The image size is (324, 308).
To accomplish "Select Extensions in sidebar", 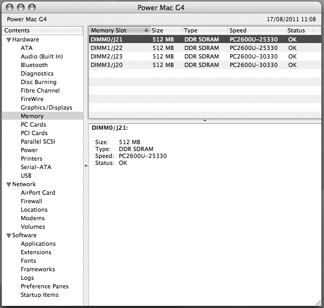I will [36, 252].
